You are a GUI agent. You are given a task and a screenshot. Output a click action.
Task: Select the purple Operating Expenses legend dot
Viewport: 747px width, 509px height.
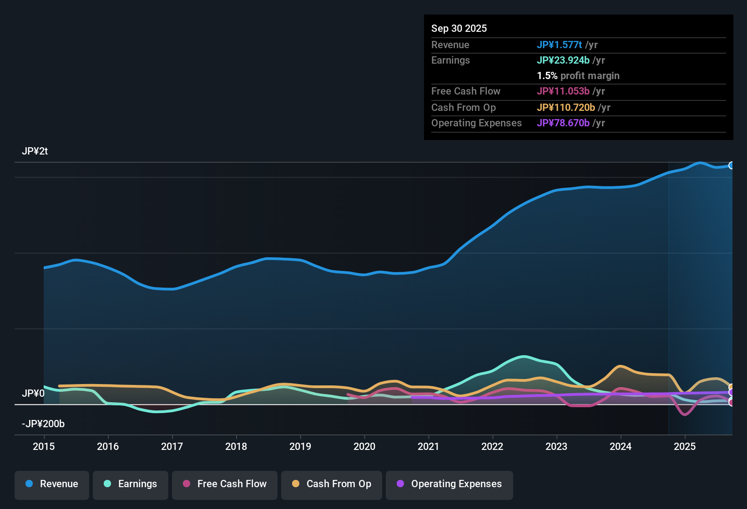point(400,484)
